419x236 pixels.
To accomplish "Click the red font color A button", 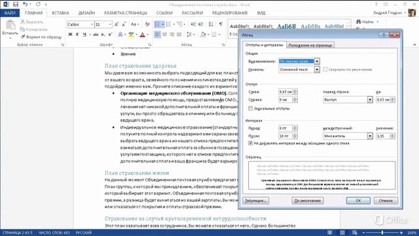I will (x=143, y=35).
